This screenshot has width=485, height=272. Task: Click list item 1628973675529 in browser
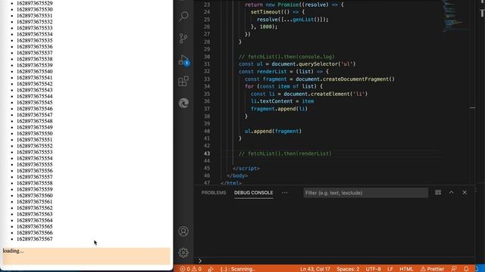(x=34, y=3)
